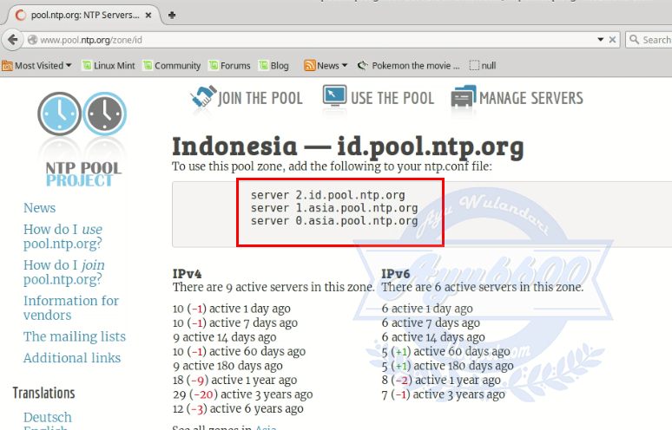Open the Community bookmark

point(172,66)
